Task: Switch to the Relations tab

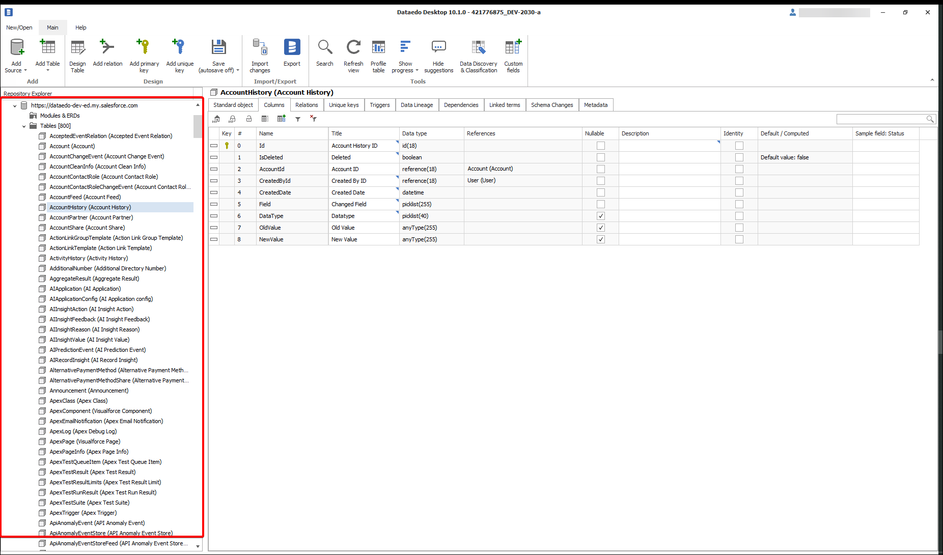Action: 307,105
